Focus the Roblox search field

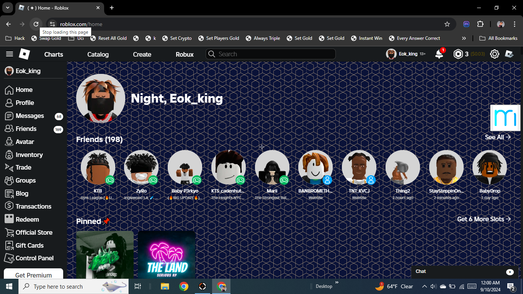pos(271,54)
